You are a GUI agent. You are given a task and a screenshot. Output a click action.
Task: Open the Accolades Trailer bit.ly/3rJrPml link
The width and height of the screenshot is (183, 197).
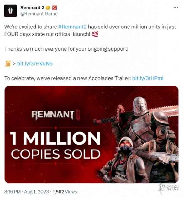pos(148,78)
